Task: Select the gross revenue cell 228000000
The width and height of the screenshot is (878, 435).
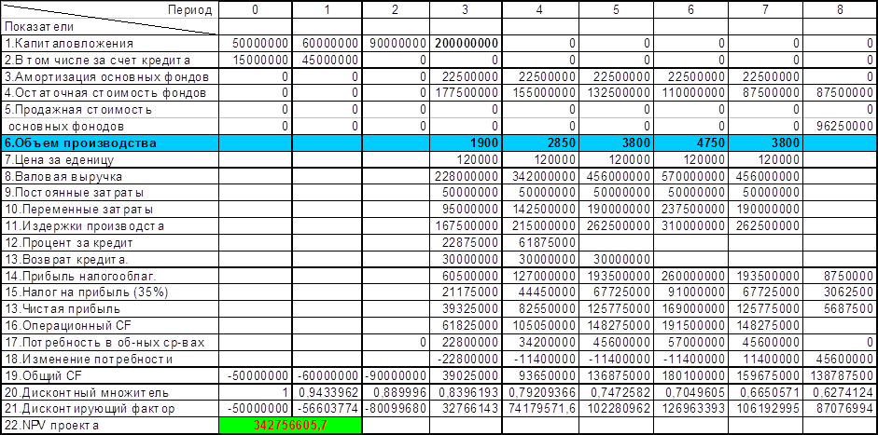Action: click(x=467, y=176)
